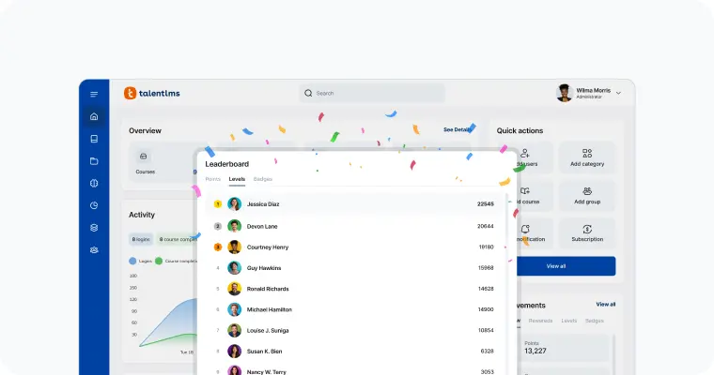714x375 pixels.
Task: Click the stacked layers sidebar icon
Action: 94,228
